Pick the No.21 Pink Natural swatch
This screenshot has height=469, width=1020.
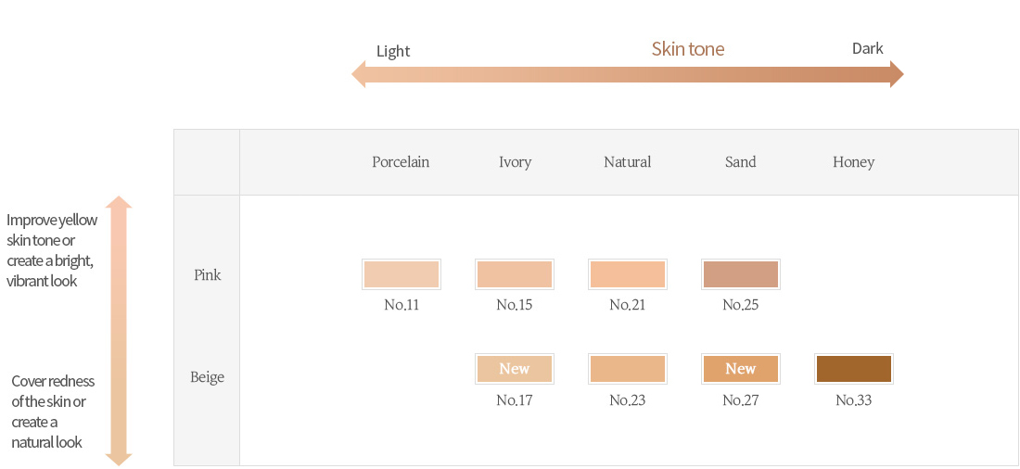click(x=628, y=274)
